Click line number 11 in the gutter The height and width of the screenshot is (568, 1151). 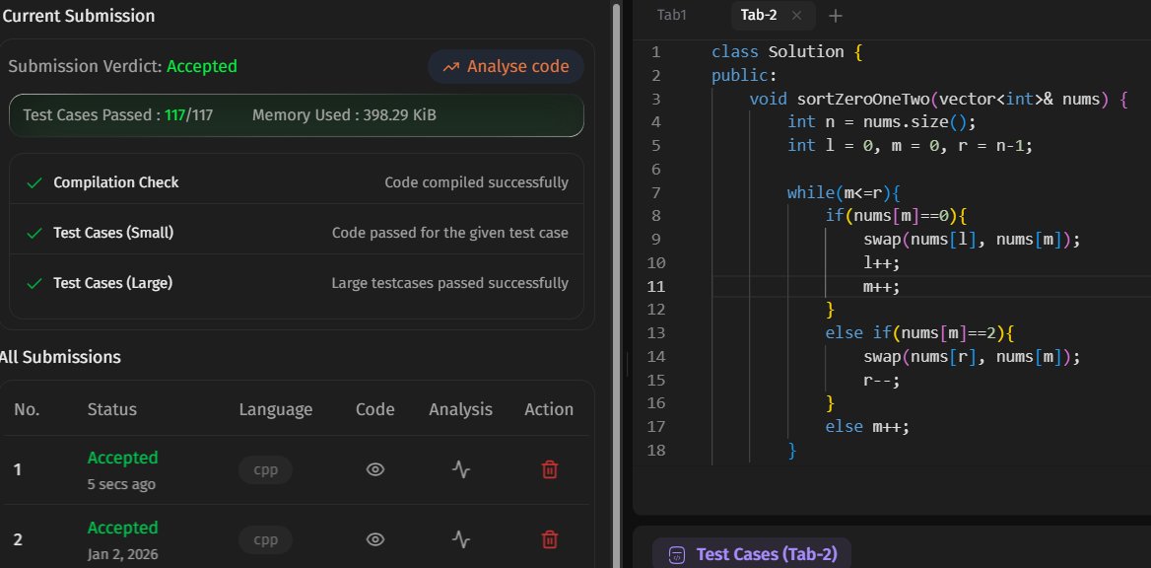pyautogui.click(x=655, y=287)
